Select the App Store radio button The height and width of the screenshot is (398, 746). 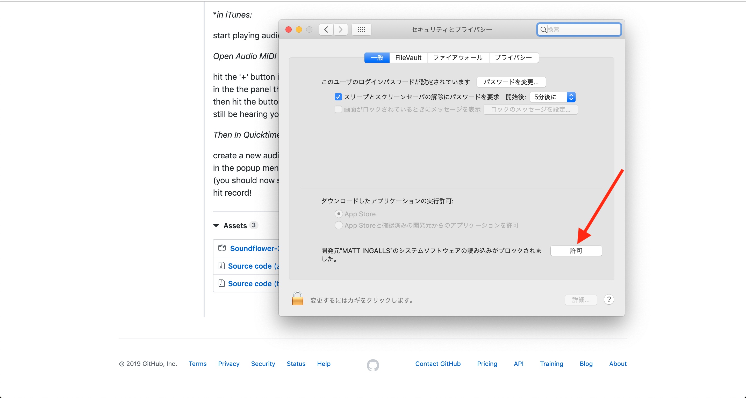coord(339,214)
